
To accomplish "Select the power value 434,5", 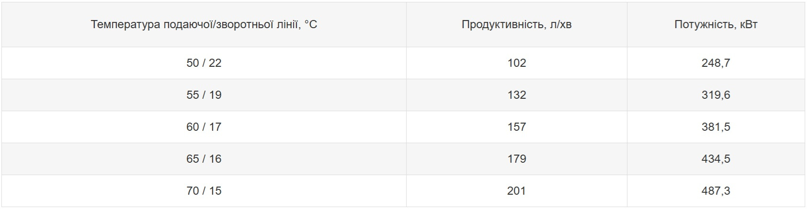I will 716,159.
